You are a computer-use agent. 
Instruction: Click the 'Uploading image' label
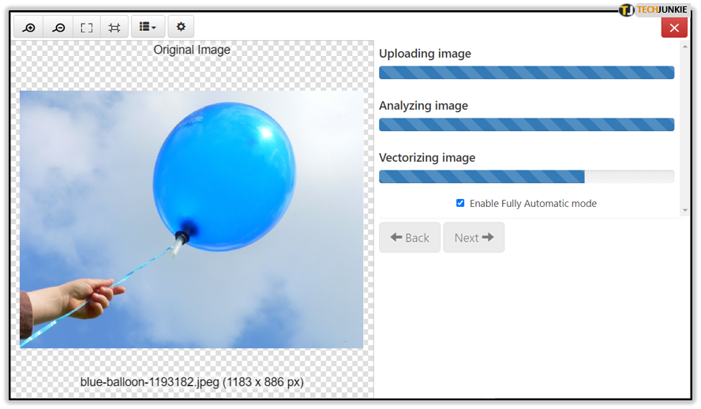point(425,54)
